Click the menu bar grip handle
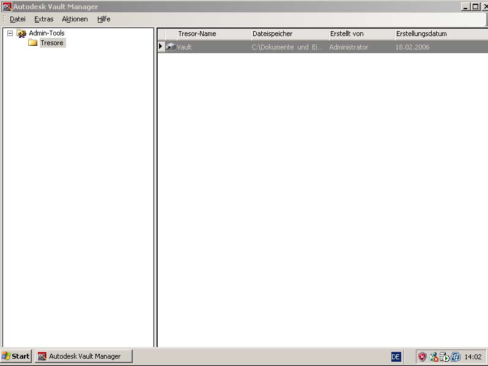The width and height of the screenshot is (488, 366). pyautogui.click(x=4, y=19)
